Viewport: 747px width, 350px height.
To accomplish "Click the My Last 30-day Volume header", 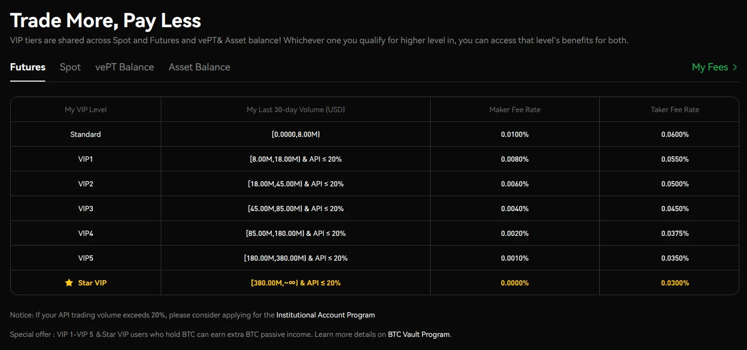I will 295,110.
